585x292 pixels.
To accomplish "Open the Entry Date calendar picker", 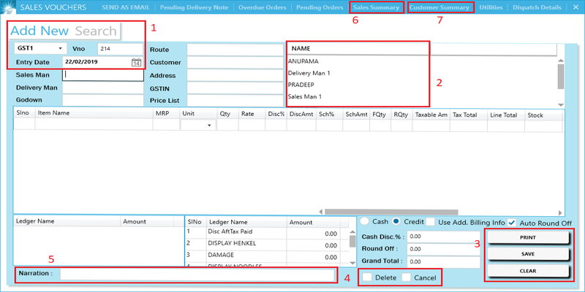I will click(x=136, y=63).
